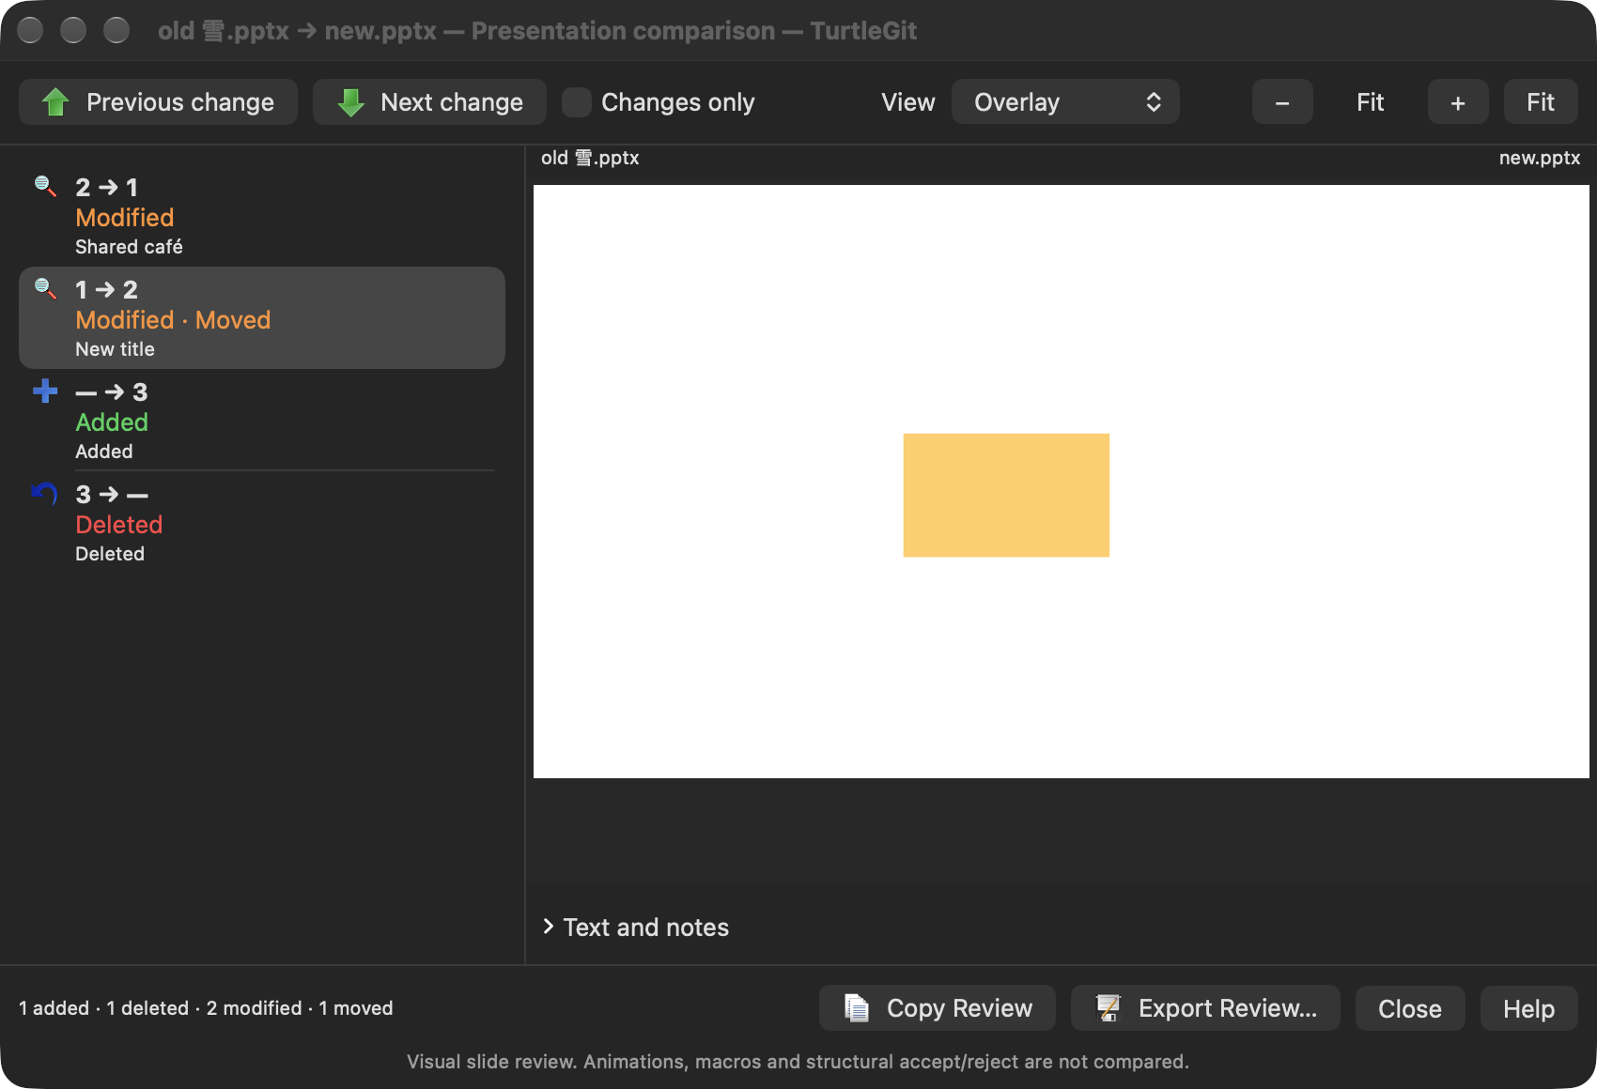This screenshot has width=1597, height=1089.
Task: Click the green down arrow icon
Action: [350, 102]
